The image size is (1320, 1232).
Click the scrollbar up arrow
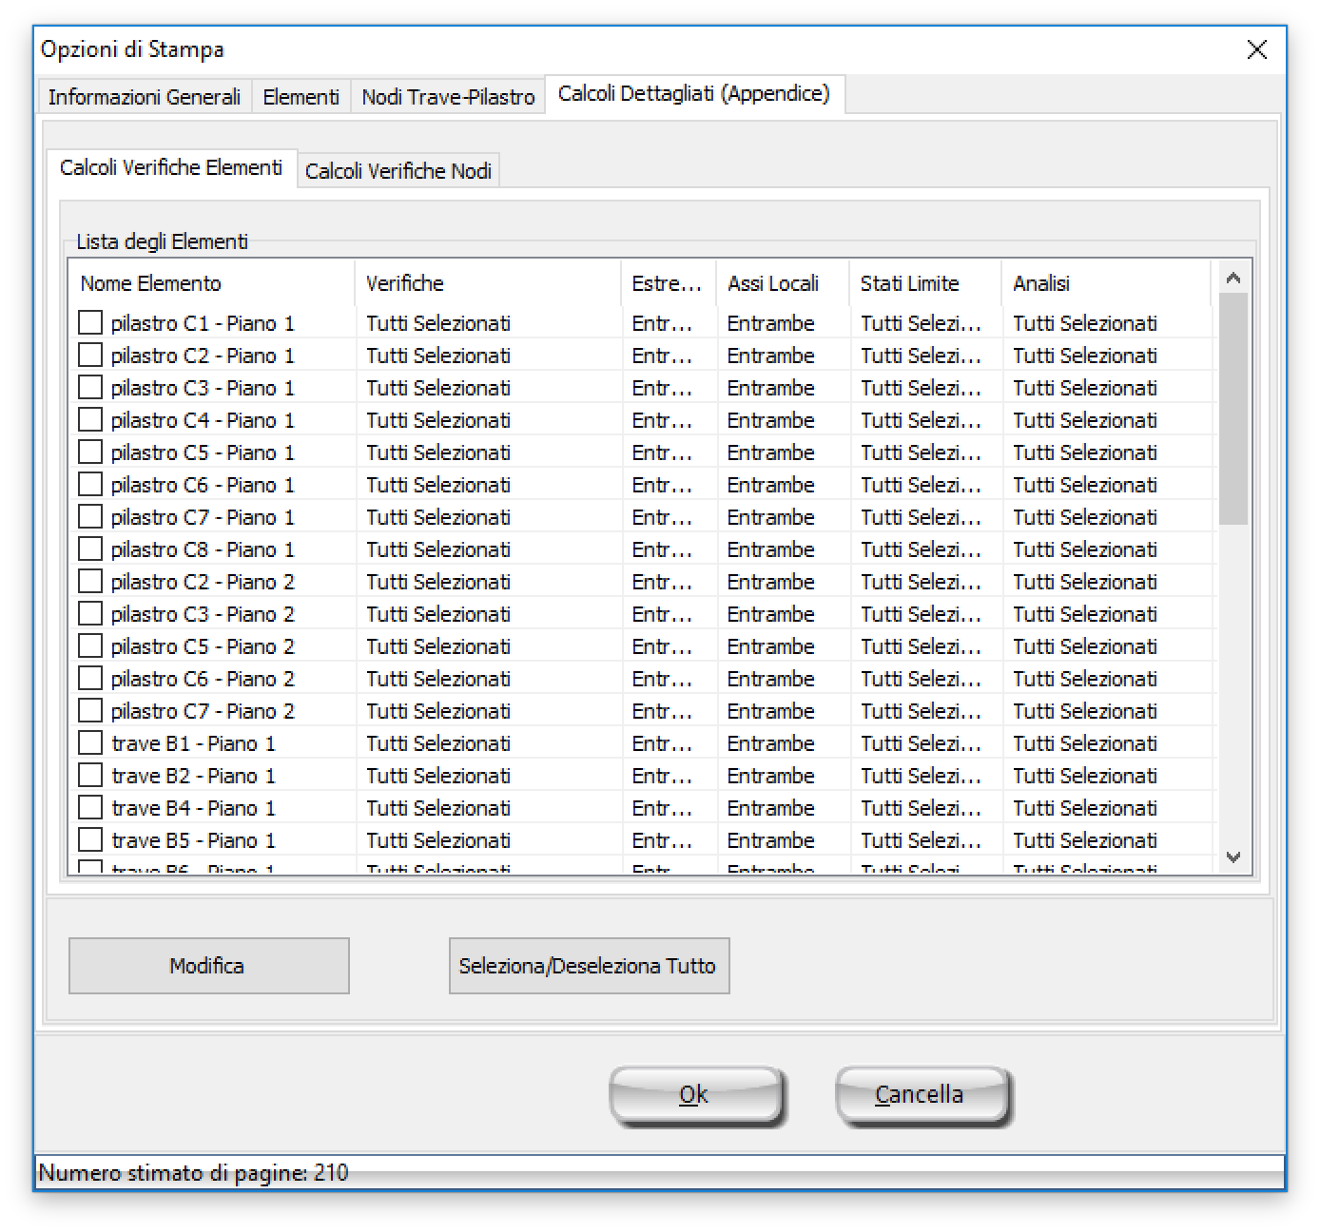coord(1233,279)
